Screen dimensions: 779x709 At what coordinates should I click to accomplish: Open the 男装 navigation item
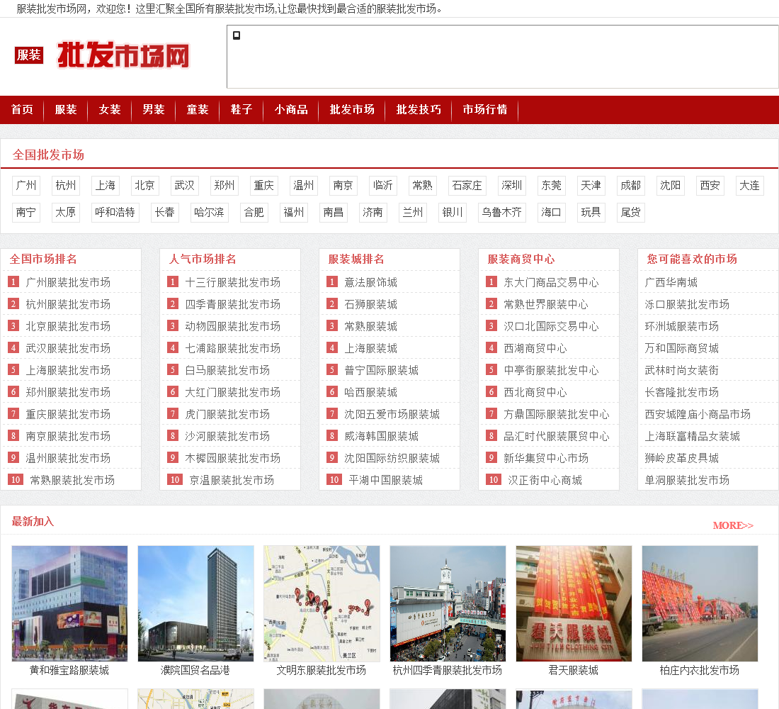pyautogui.click(x=154, y=109)
